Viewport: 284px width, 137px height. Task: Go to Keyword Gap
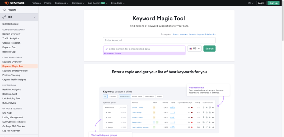click(x=9, y=47)
